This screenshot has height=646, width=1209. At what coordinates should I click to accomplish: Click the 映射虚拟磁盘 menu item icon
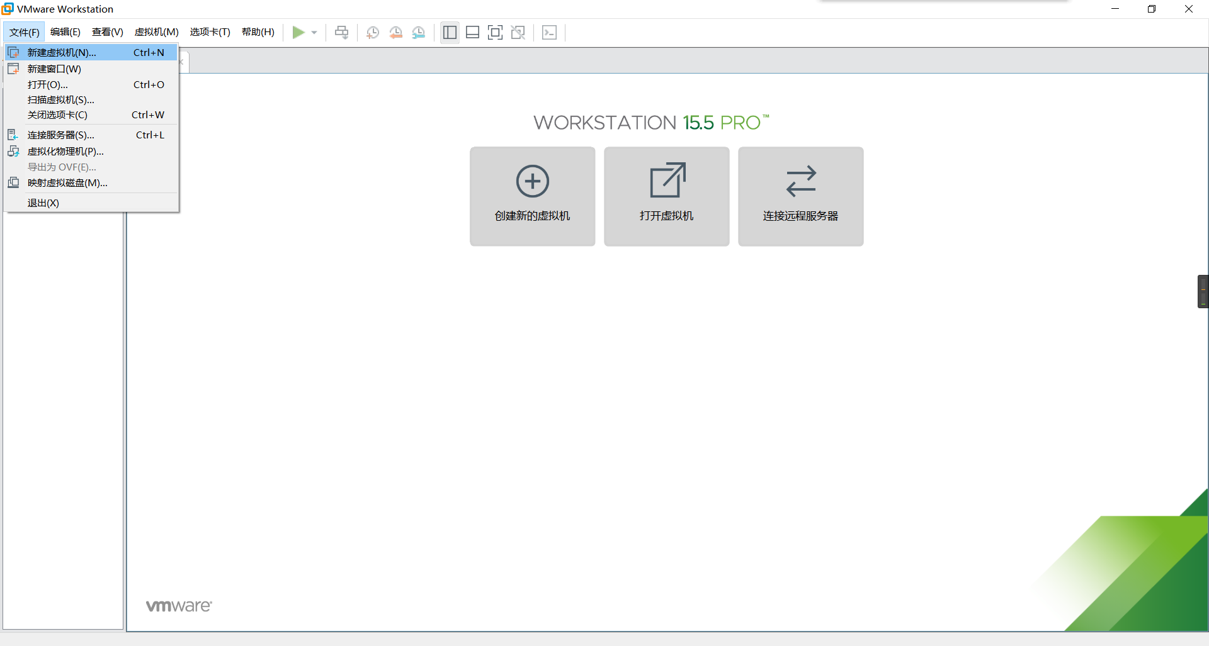13,182
